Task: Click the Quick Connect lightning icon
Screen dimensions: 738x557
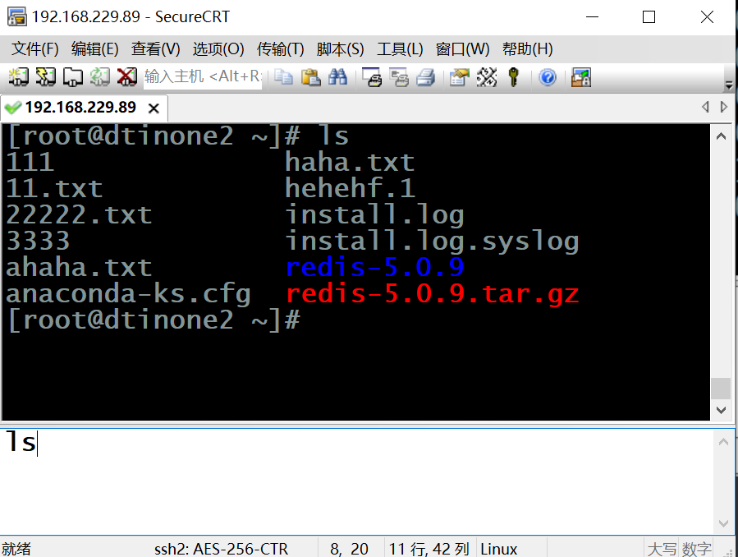Action: [45, 77]
